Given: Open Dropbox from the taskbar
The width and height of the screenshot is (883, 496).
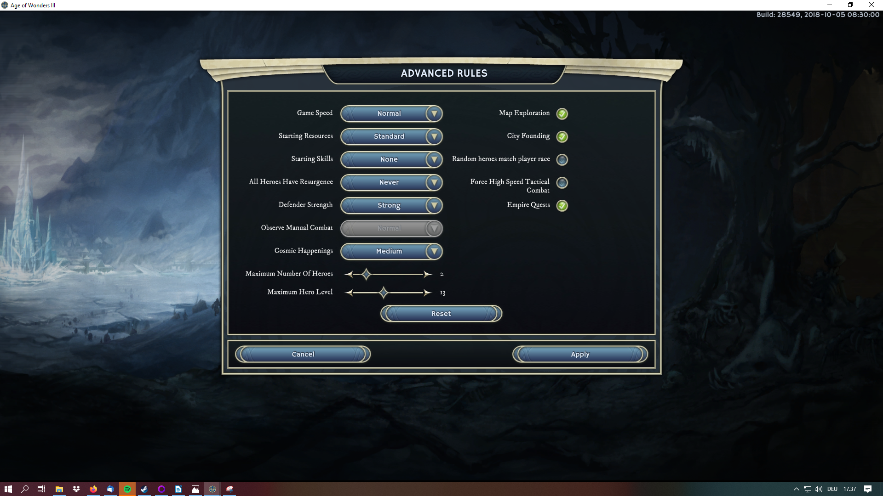Looking at the screenshot, I should [x=76, y=489].
